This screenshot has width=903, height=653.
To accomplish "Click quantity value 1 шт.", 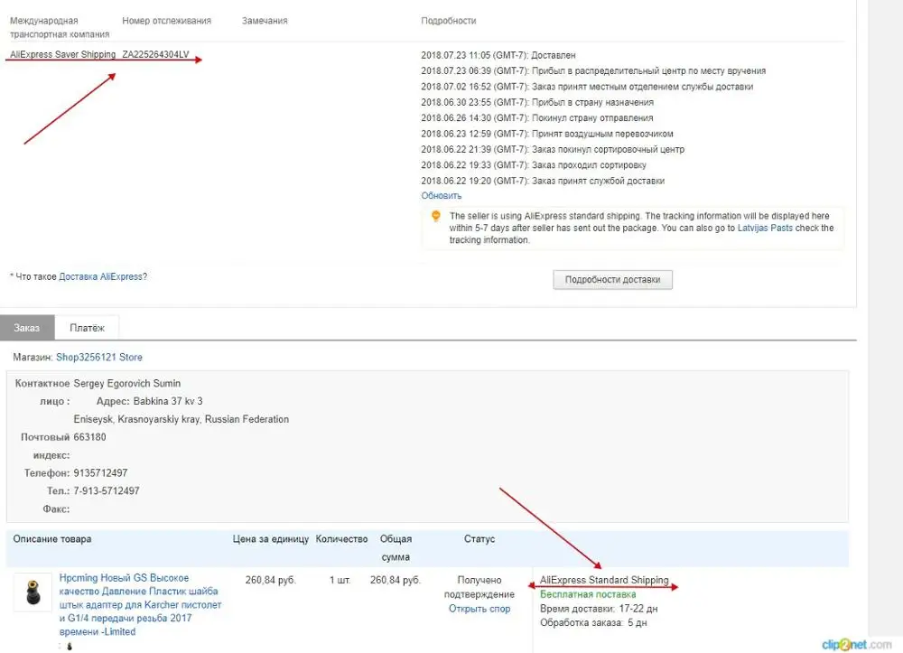I will pyautogui.click(x=340, y=581).
